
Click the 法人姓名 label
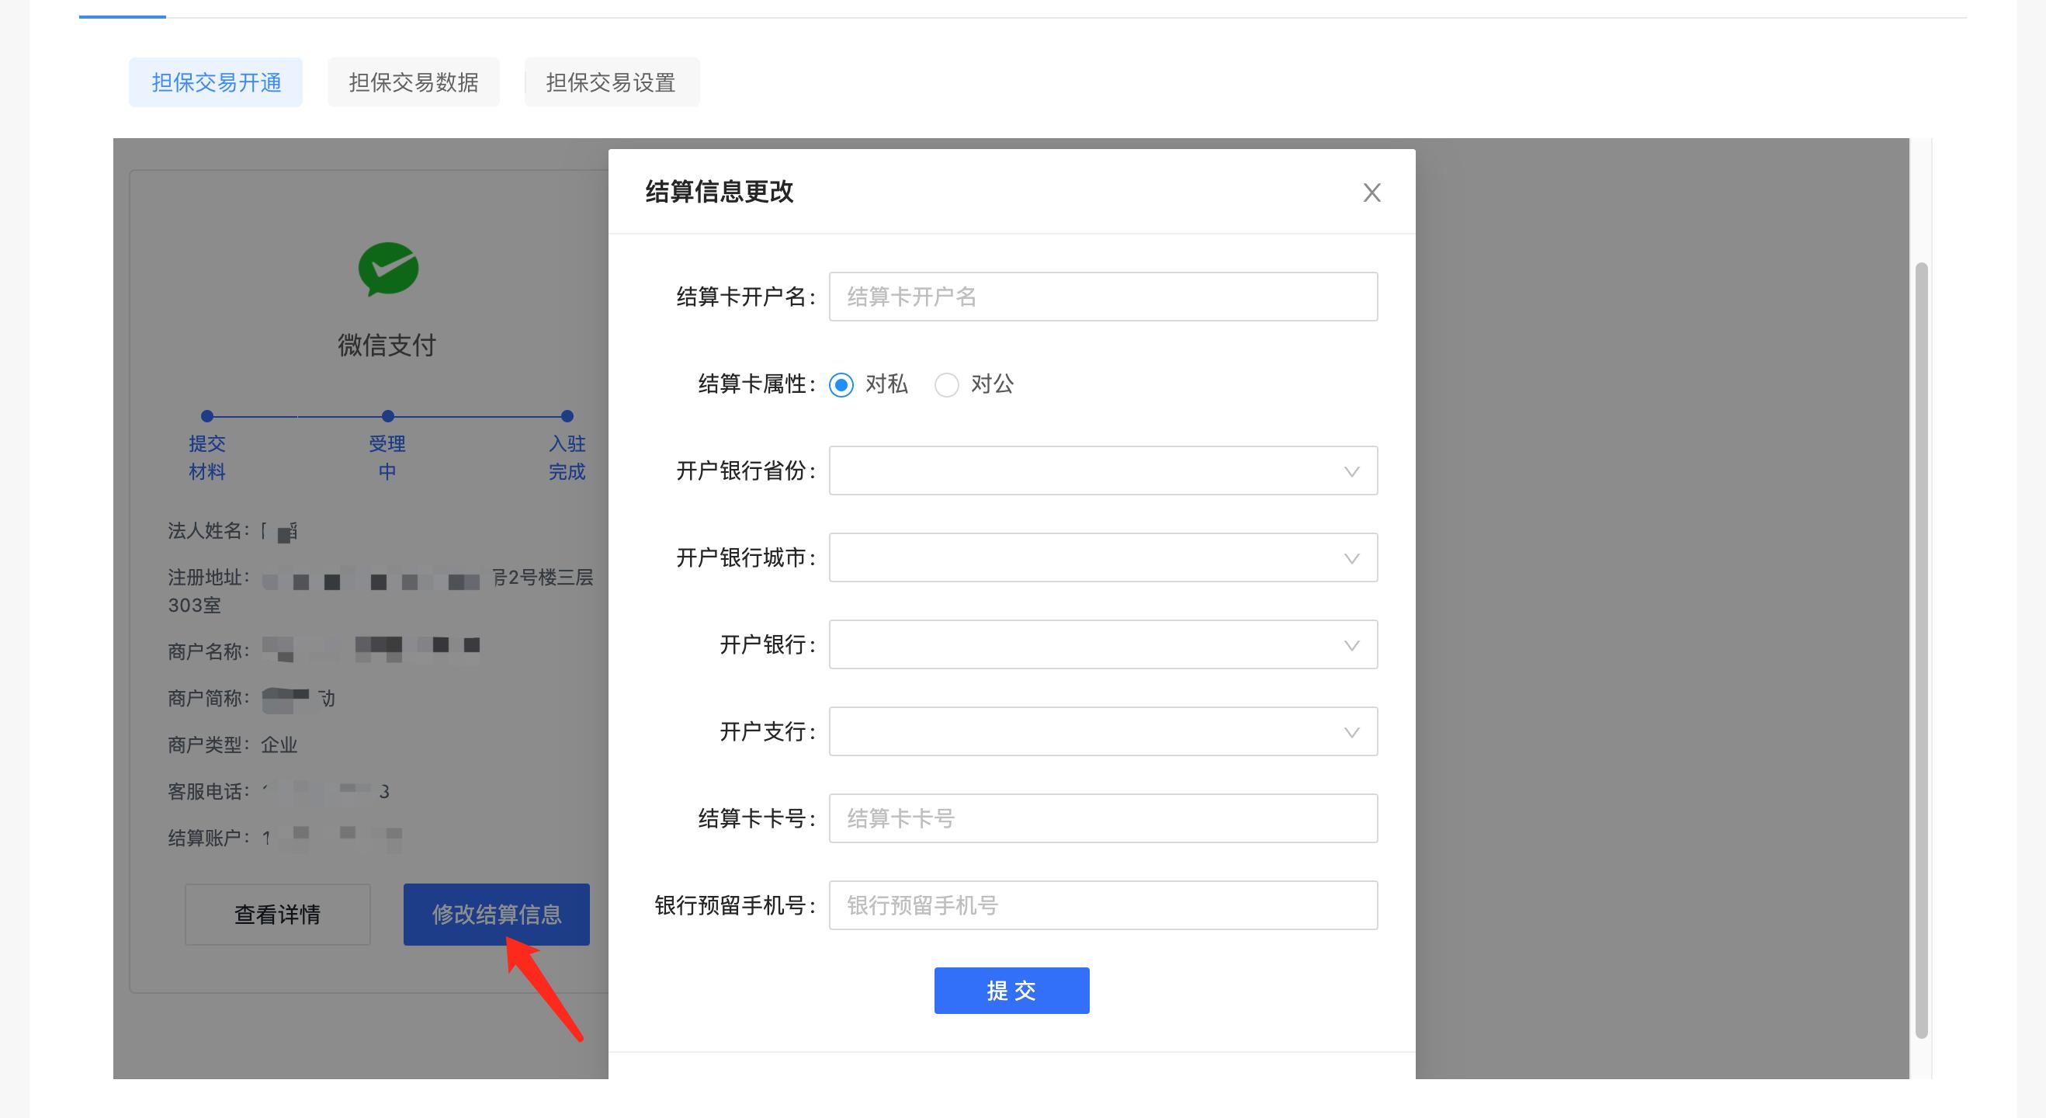coord(208,531)
